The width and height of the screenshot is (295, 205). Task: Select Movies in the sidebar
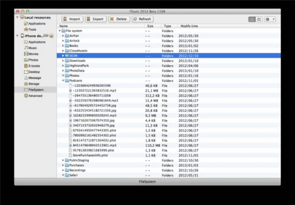pos(31,54)
